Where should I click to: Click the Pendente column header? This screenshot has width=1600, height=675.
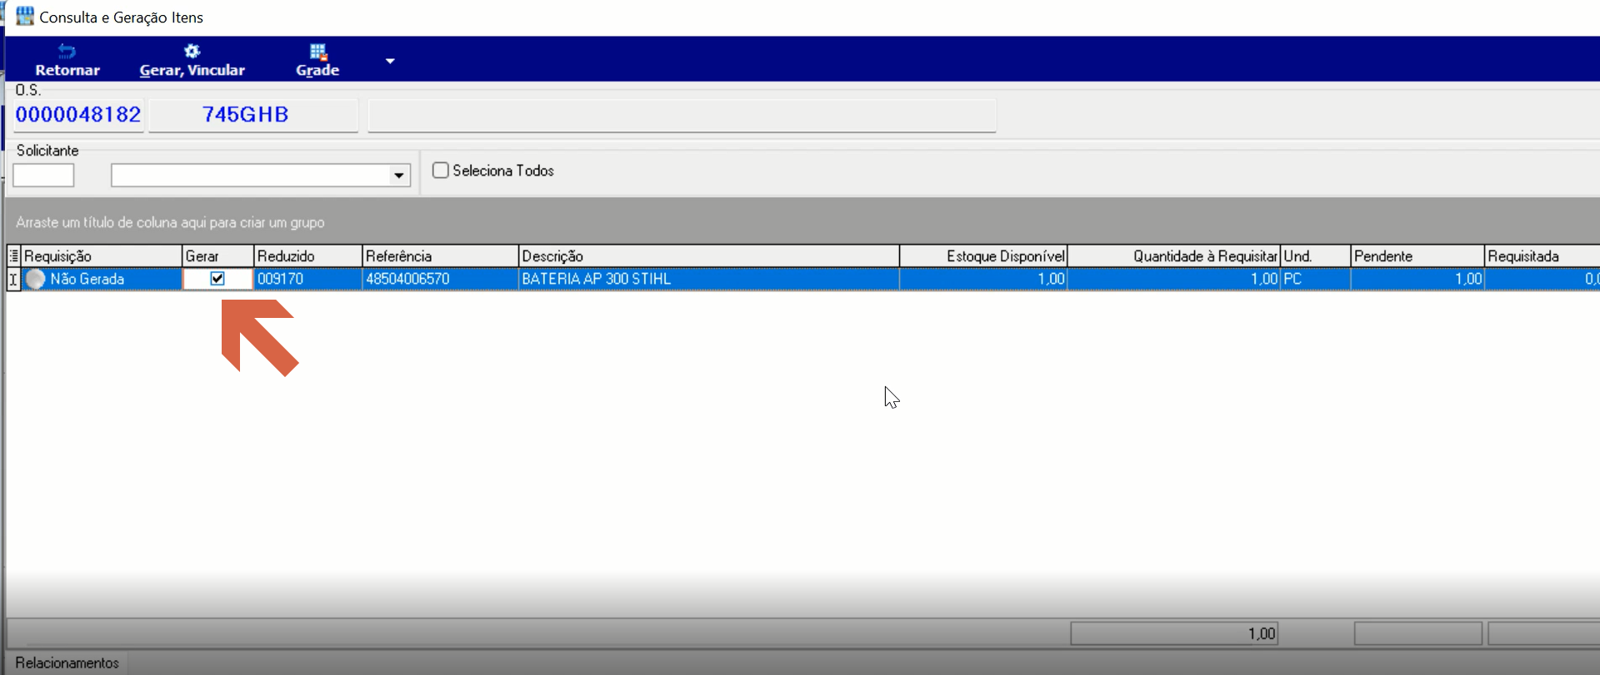click(1417, 256)
